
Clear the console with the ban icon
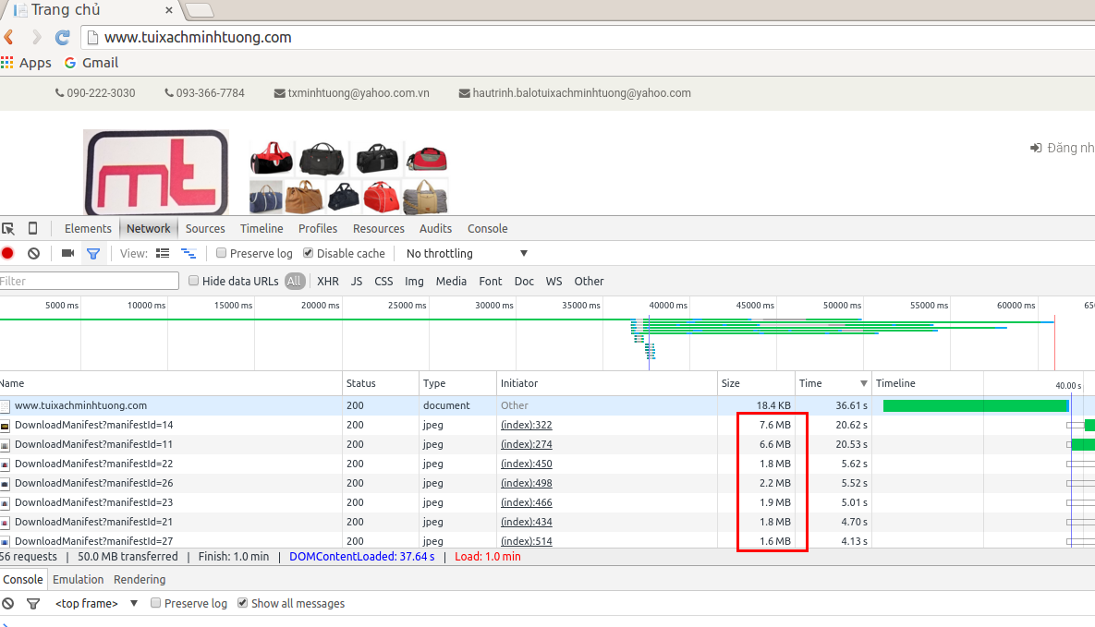pos(7,604)
